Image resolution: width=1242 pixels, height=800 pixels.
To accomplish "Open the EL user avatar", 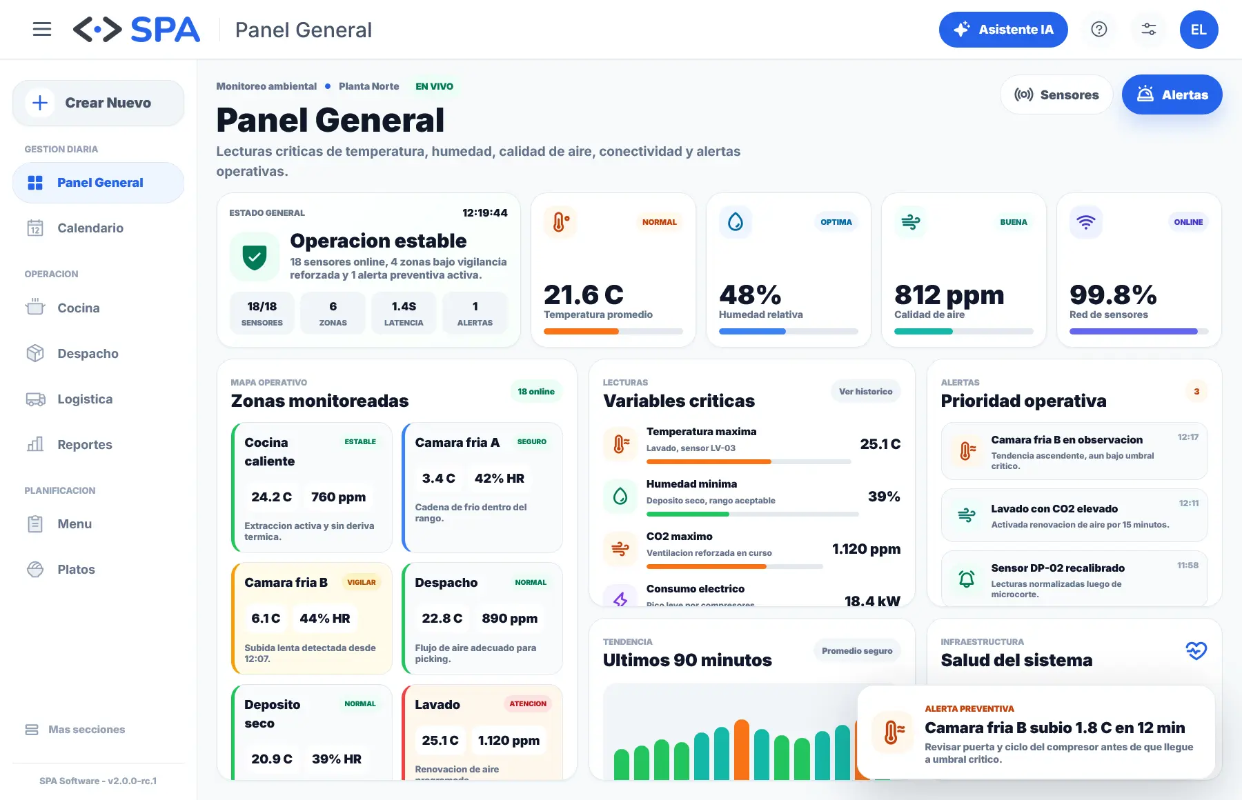I will [x=1199, y=30].
